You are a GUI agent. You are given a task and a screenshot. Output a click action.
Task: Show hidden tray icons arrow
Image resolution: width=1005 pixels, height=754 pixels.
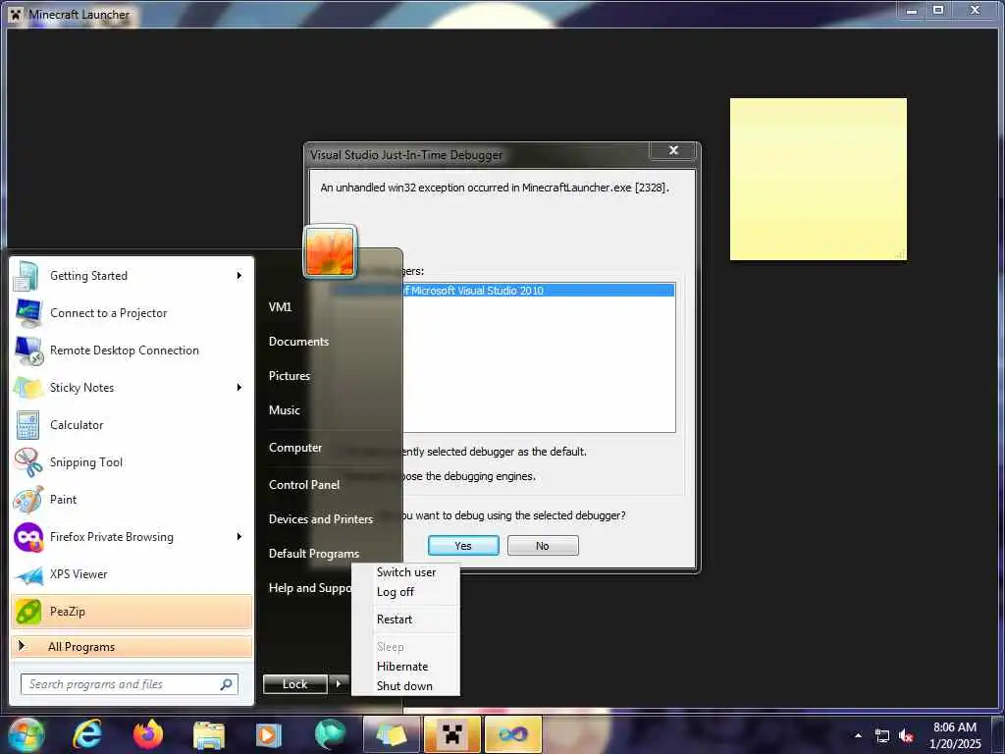pos(858,736)
